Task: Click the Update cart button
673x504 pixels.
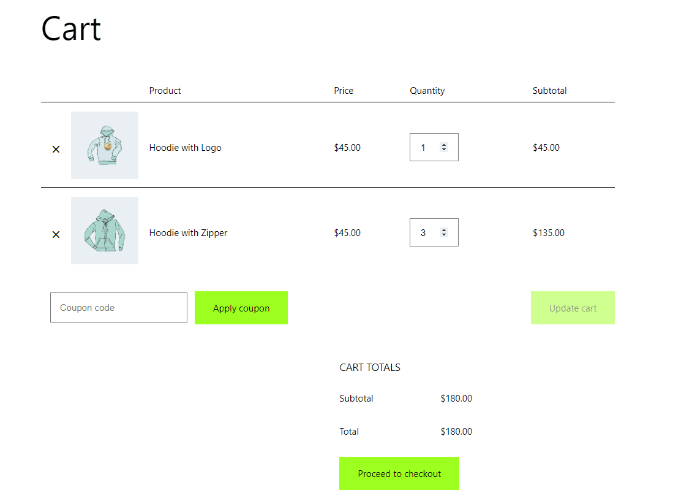Action: [573, 308]
